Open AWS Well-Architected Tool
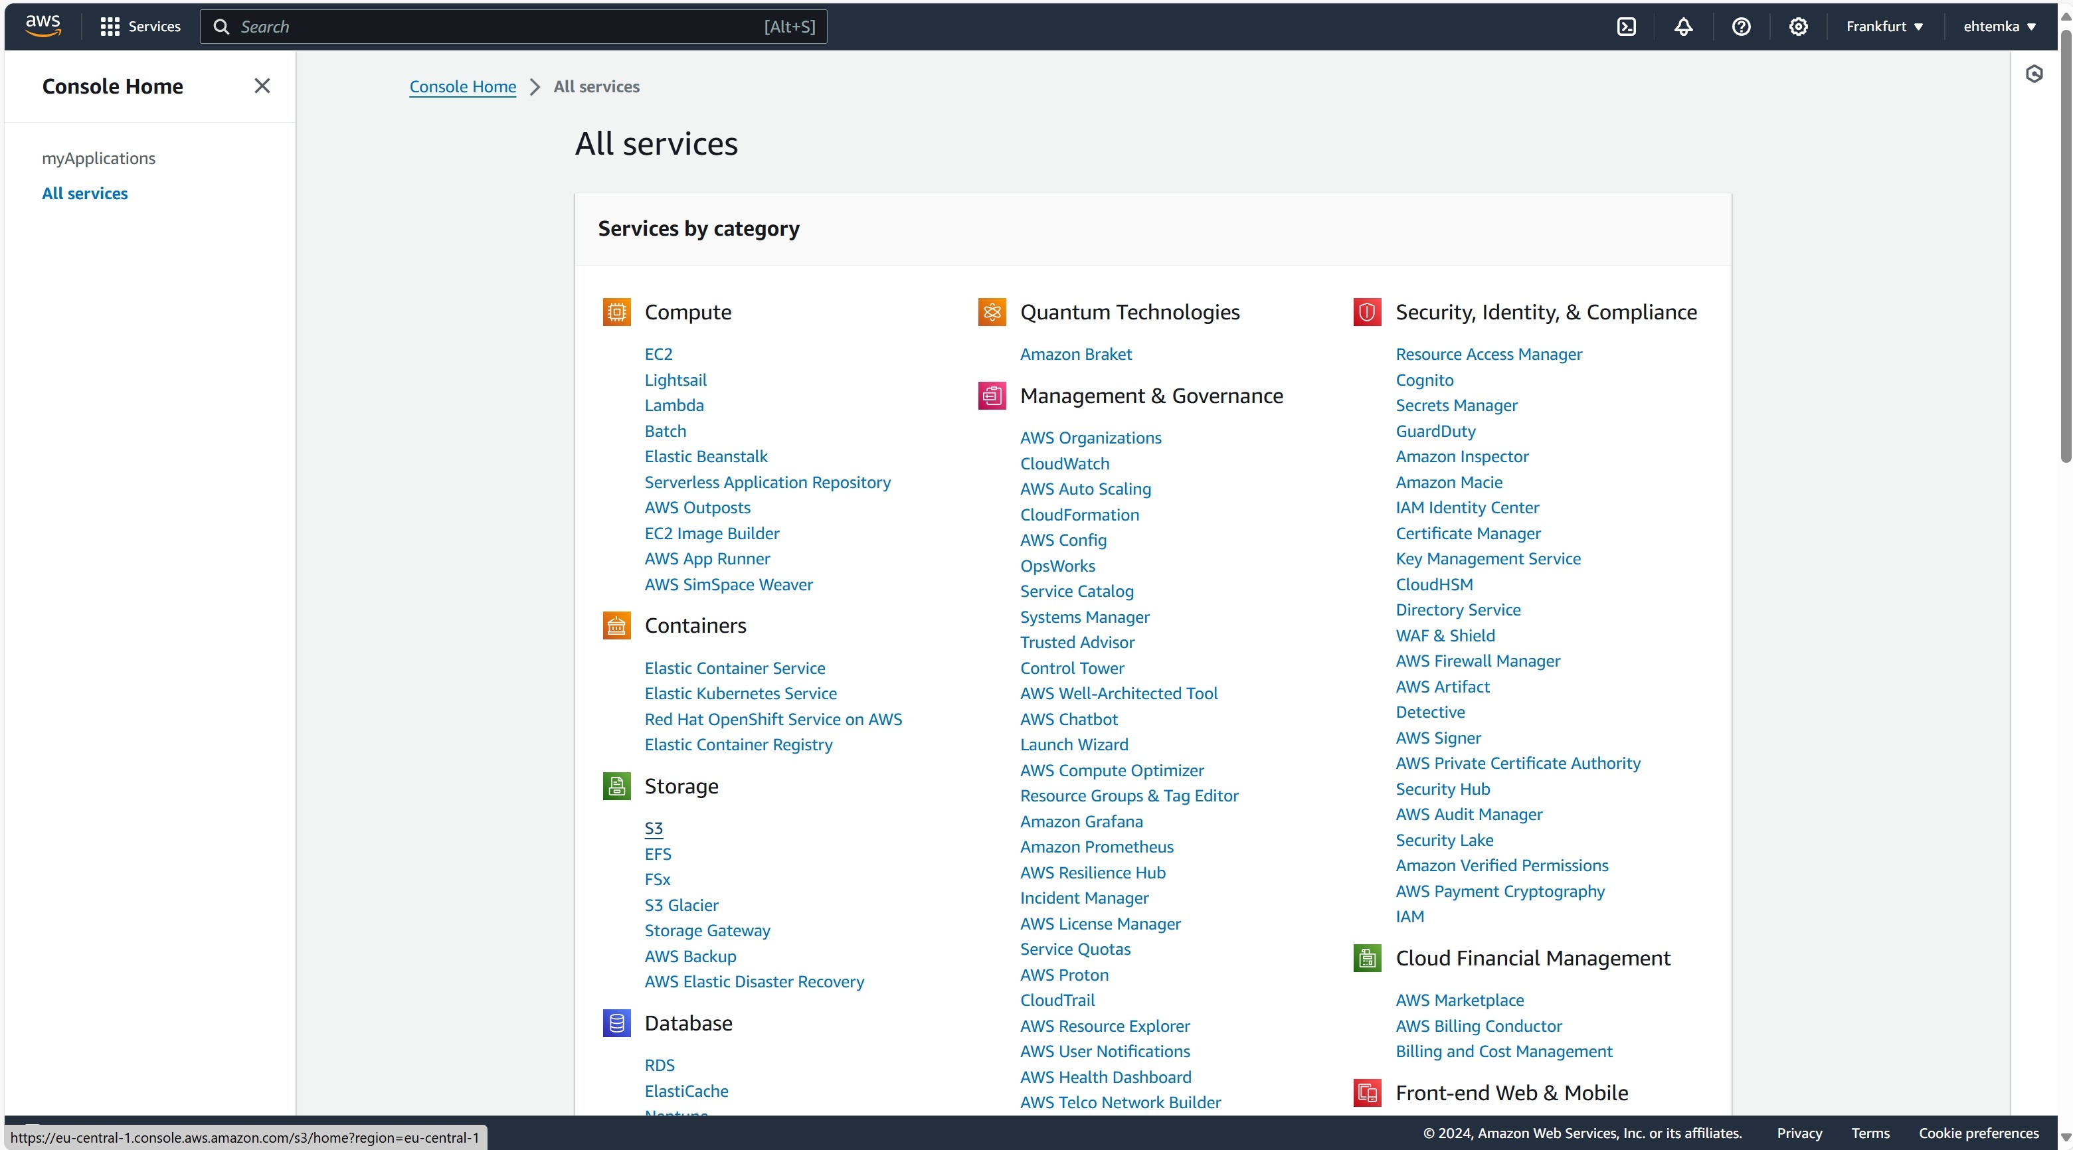The width and height of the screenshot is (2073, 1150). (1119, 693)
